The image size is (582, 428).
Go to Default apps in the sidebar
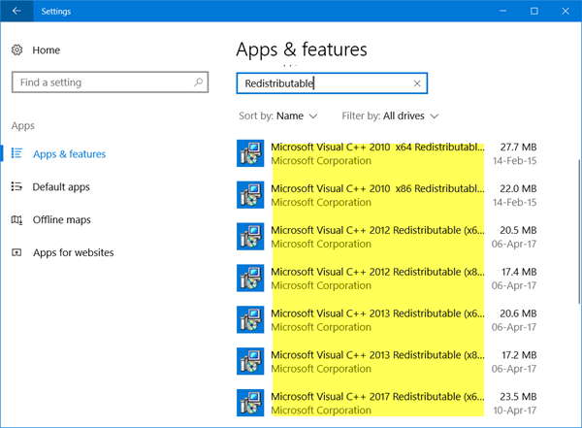61,187
